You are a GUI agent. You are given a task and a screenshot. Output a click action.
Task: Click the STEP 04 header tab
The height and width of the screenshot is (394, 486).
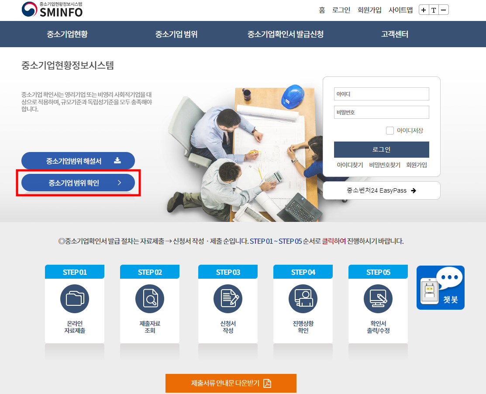(303, 272)
